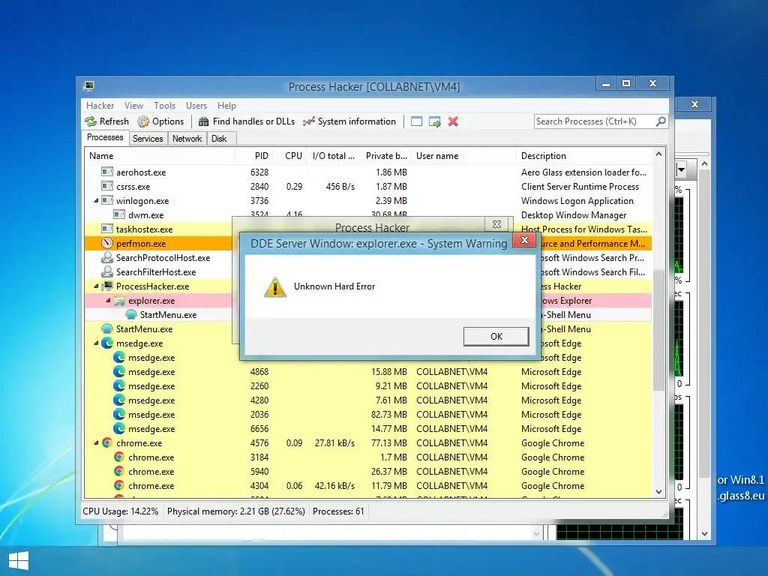Image resolution: width=768 pixels, height=576 pixels.
Task: Select the top-level StartMenu.exe shell icon
Action: 106,328
